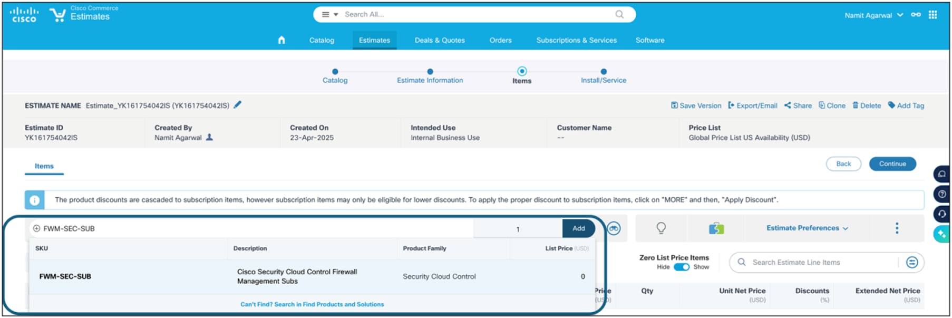The image size is (952, 318).
Task: Go to the Home icon
Action: [281, 40]
